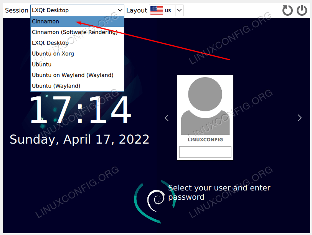The width and height of the screenshot is (312, 235).
Task: Show next user with right chevron
Action: (x=300, y=118)
